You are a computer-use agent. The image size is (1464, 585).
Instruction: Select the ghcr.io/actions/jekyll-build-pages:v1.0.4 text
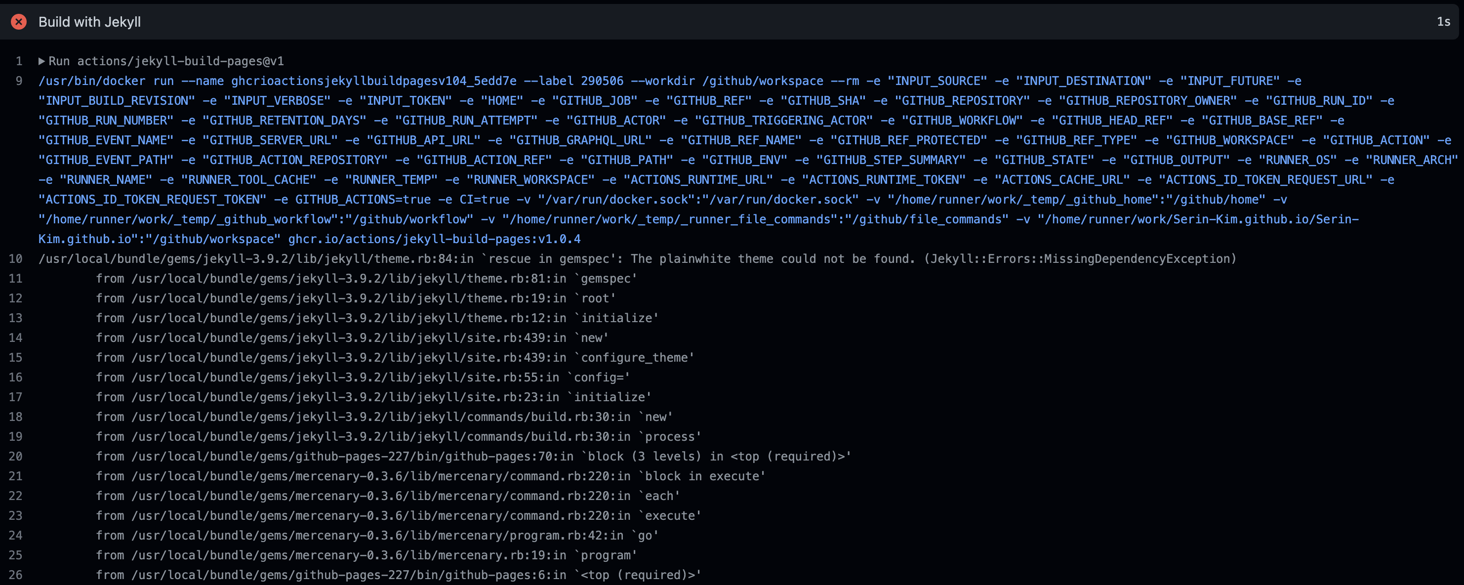[x=434, y=239]
